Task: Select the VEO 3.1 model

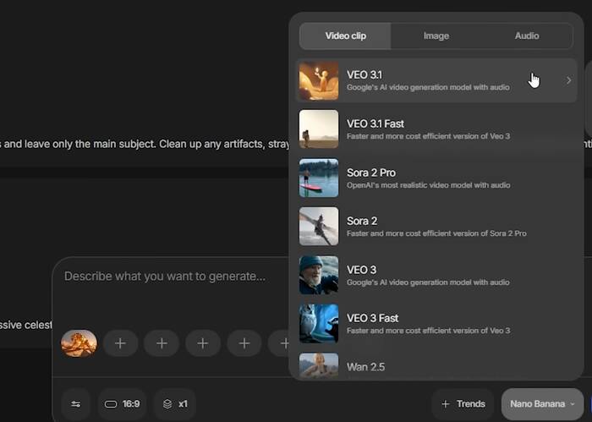Action: point(436,80)
